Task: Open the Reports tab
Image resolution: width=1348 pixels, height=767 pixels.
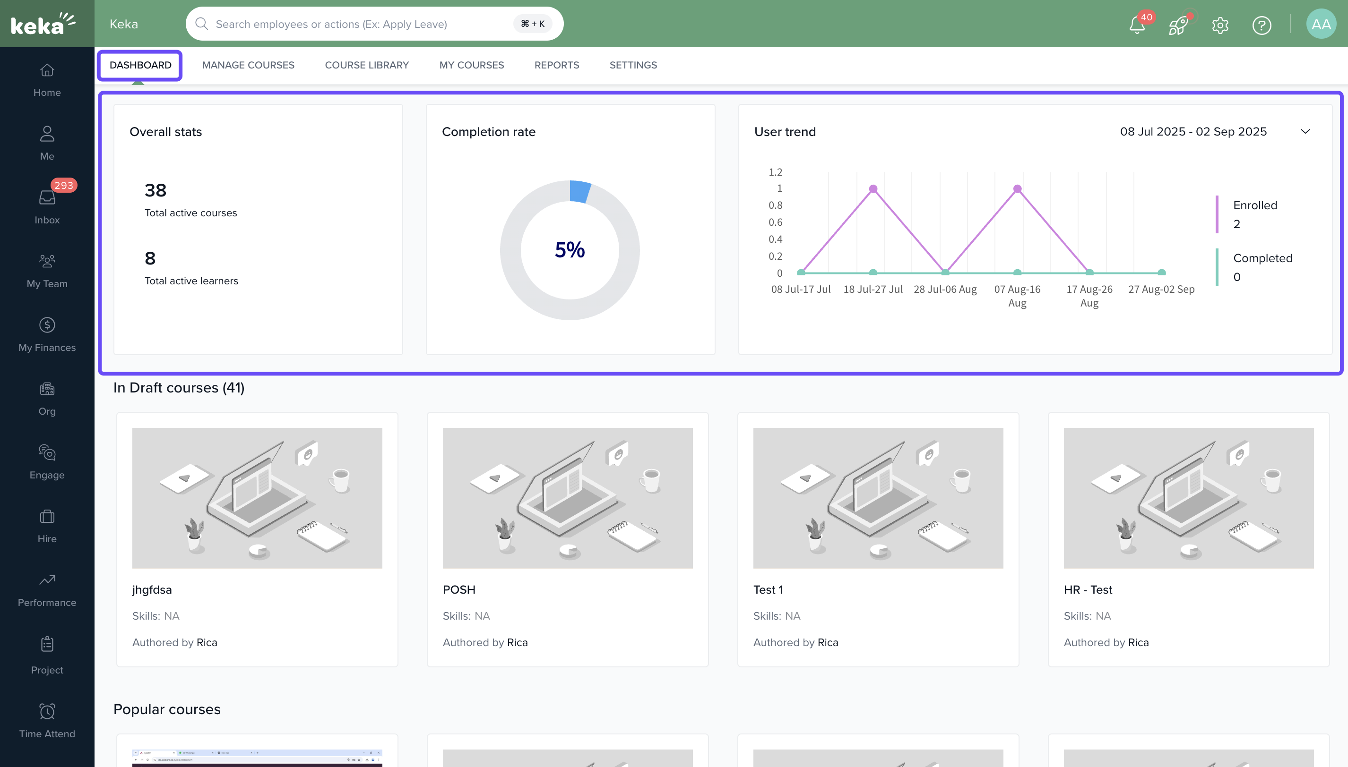Action: point(557,65)
